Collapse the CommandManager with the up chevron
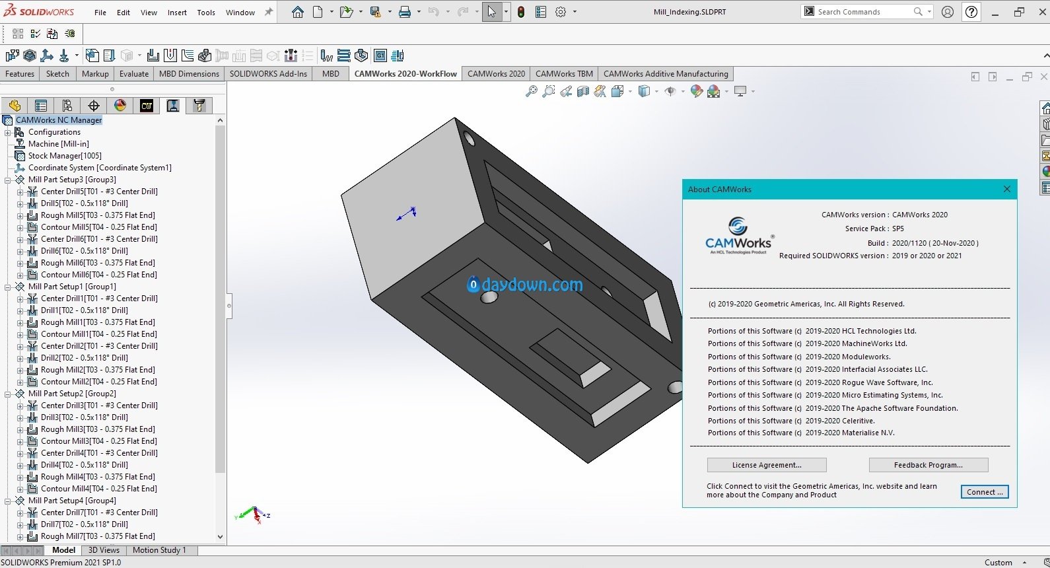 tap(1045, 55)
